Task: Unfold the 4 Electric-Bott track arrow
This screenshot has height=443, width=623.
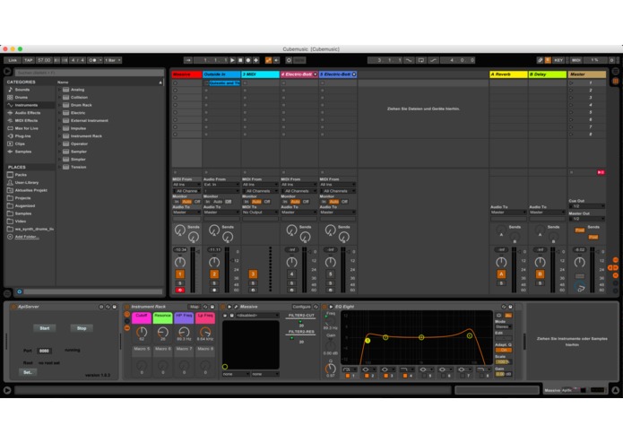Action: pos(316,74)
